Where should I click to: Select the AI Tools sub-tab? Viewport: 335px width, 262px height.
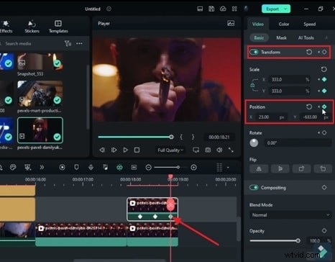(x=306, y=37)
